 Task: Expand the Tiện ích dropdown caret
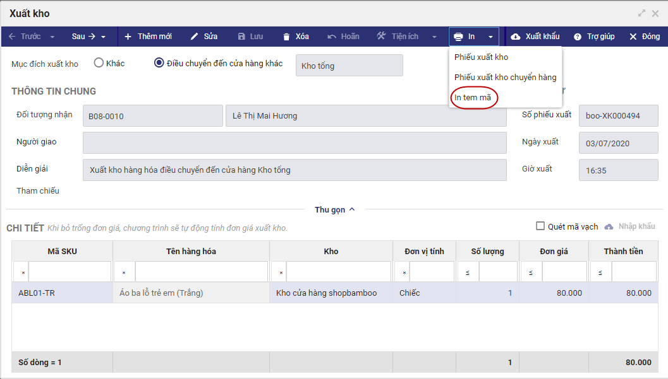coord(434,37)
